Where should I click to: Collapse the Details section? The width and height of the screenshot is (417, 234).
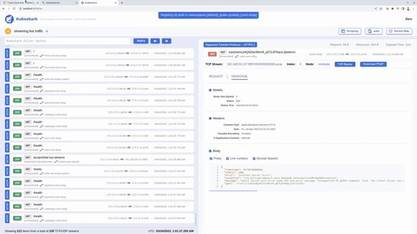(210, 90)
